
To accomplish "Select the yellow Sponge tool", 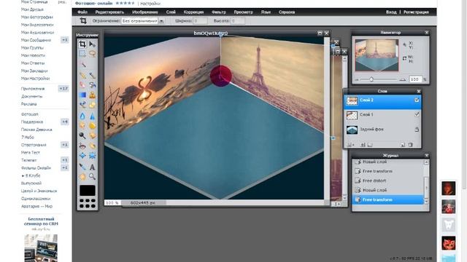I will coord(93,126).
